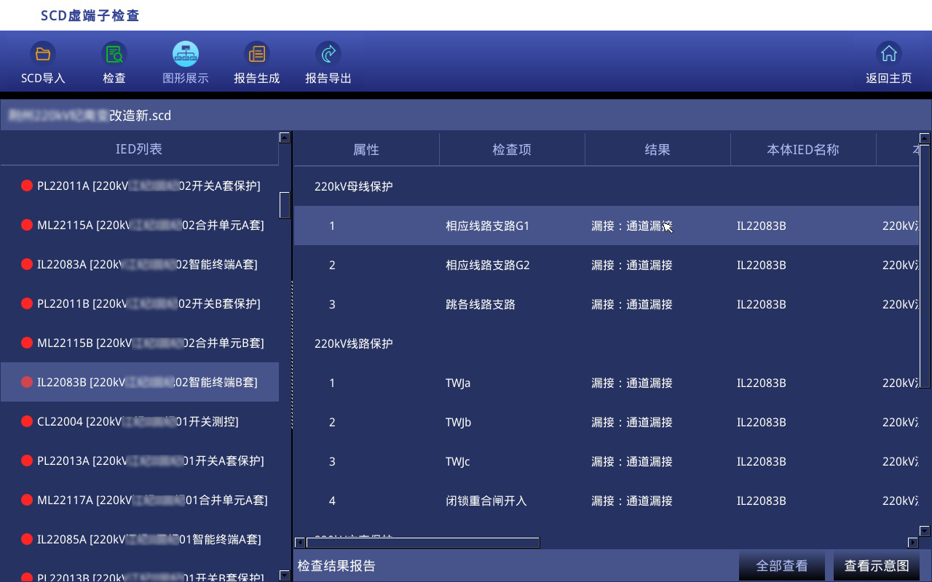Click the 报告导出 export icon

pyautogui.click(x=328, y=54)
